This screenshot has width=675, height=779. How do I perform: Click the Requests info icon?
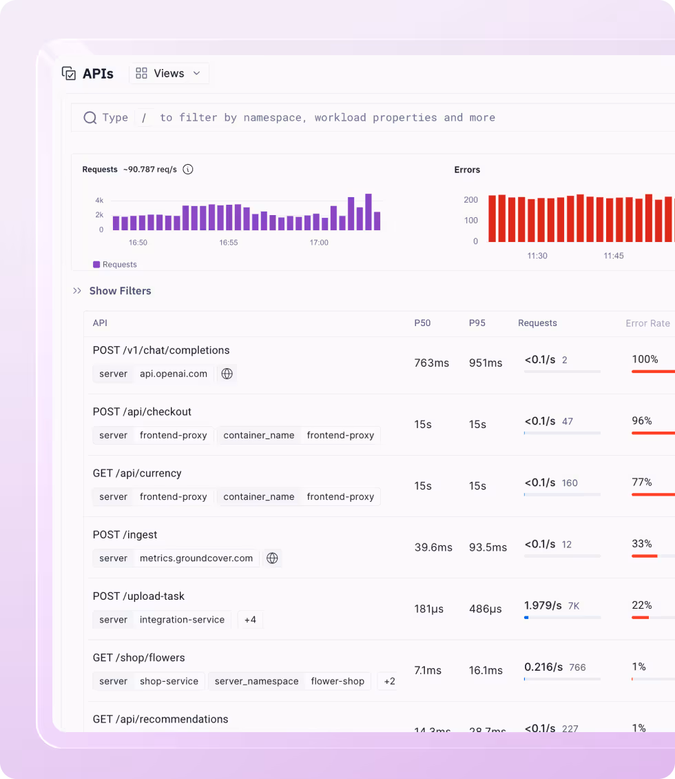pos(188,170)
